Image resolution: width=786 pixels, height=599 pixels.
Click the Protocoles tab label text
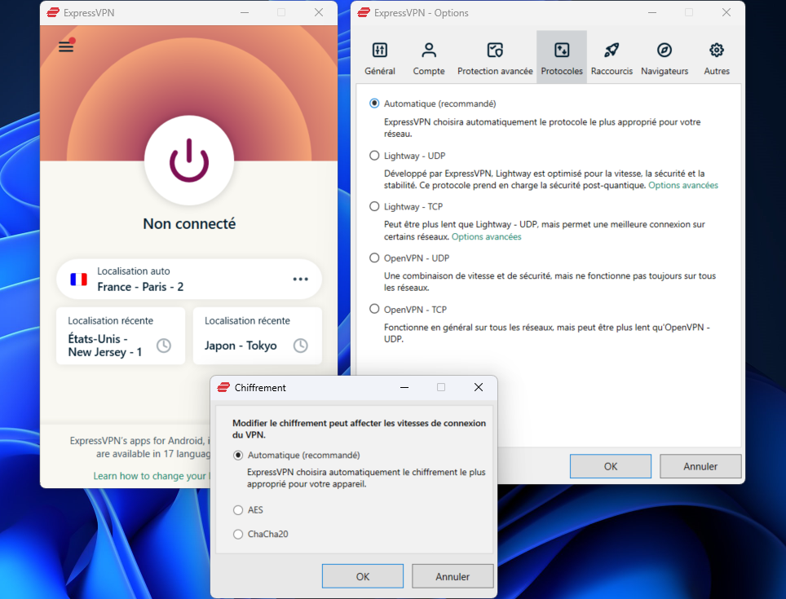coord(562,71)
